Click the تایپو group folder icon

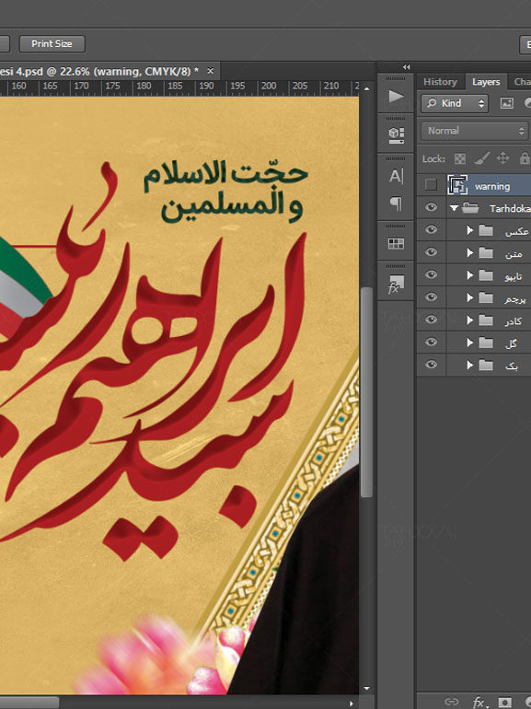tap(486, 275)
